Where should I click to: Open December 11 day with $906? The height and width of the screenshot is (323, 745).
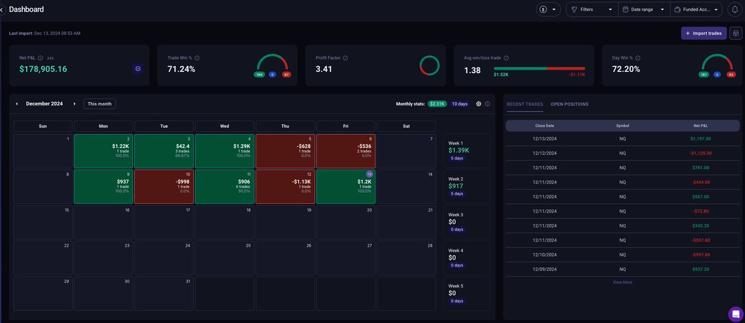225,187
